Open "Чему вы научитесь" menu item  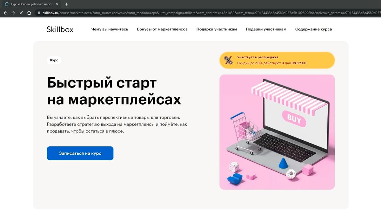[110, 29]
